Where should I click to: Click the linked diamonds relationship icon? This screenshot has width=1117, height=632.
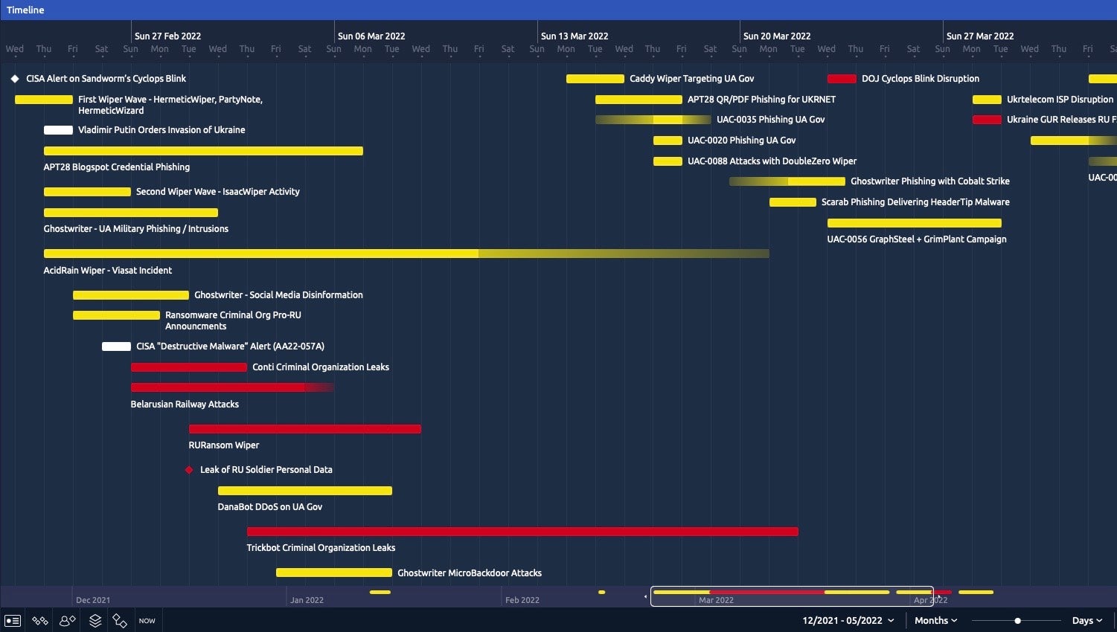(120, 620)
